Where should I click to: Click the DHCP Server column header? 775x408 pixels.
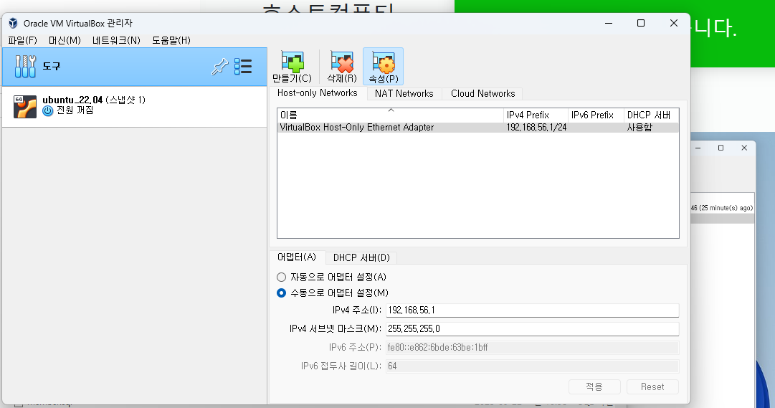(x=652, y=115)
